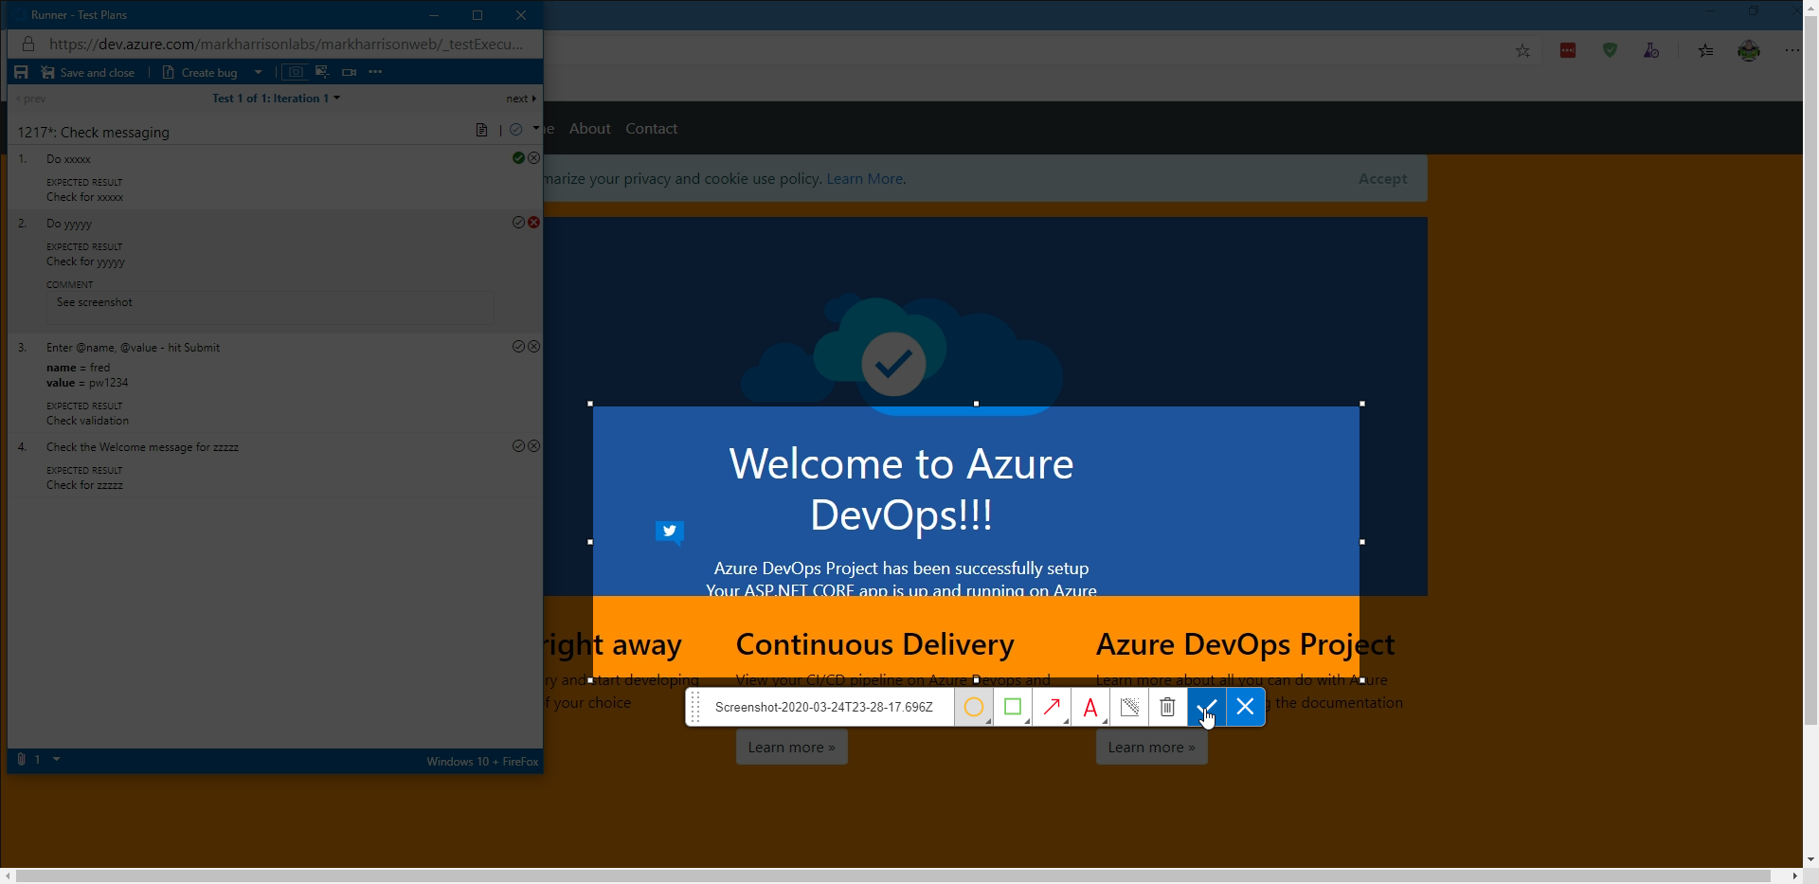1819x884 pixels.
Task: Confirm the screenshot with the checkmark button
Action: tap(1206, 707)
